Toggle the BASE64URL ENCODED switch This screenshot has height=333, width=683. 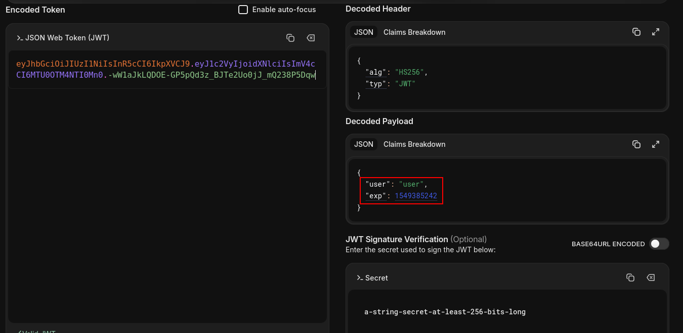659,244
